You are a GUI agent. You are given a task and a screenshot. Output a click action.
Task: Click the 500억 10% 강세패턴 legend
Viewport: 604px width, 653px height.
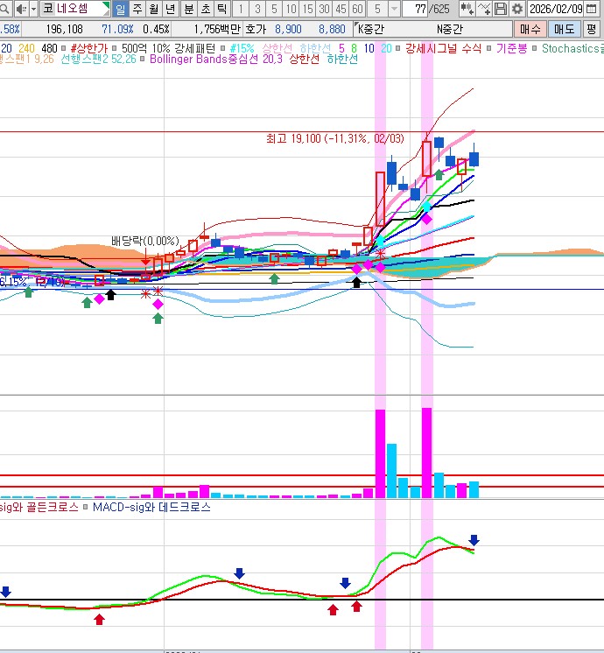pyautogui.click(x=168, y=48)
